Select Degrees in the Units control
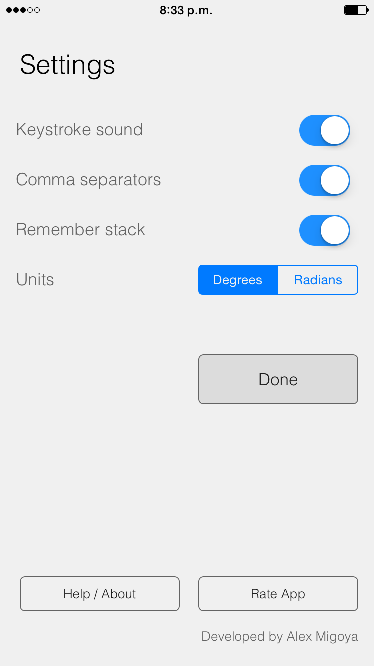This screenshot has height=666, width=374. point(238,280)
